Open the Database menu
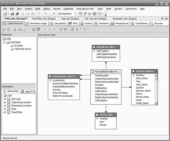Screen dimensions: 170x141 (68, 9)
